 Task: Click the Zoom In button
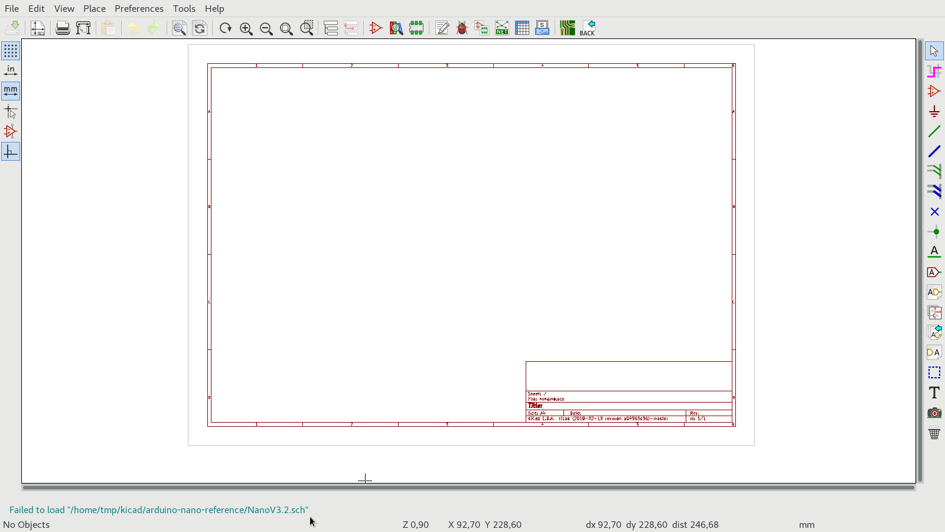246,28
